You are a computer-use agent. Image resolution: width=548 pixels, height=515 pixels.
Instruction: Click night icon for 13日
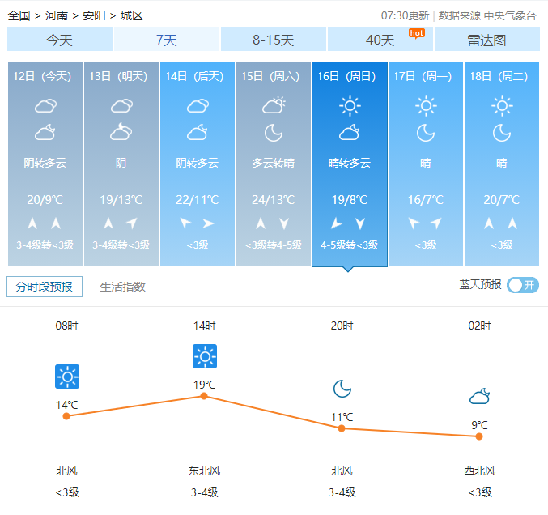click(x=121, y=132)
